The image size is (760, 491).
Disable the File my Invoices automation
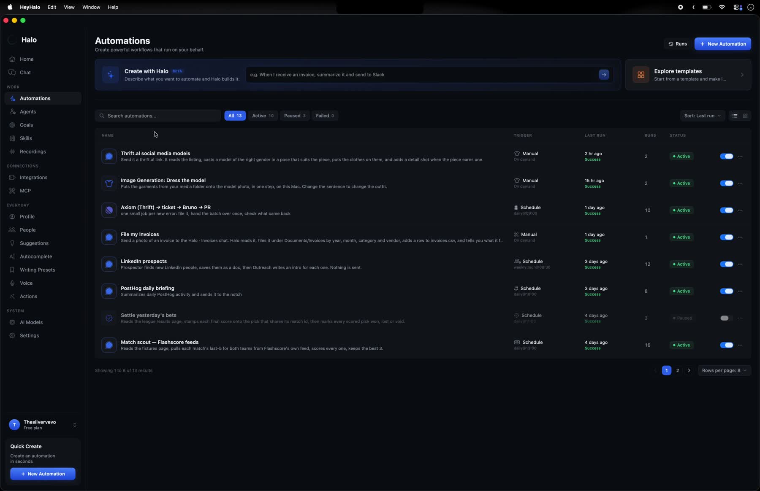(x=726, y=237)
